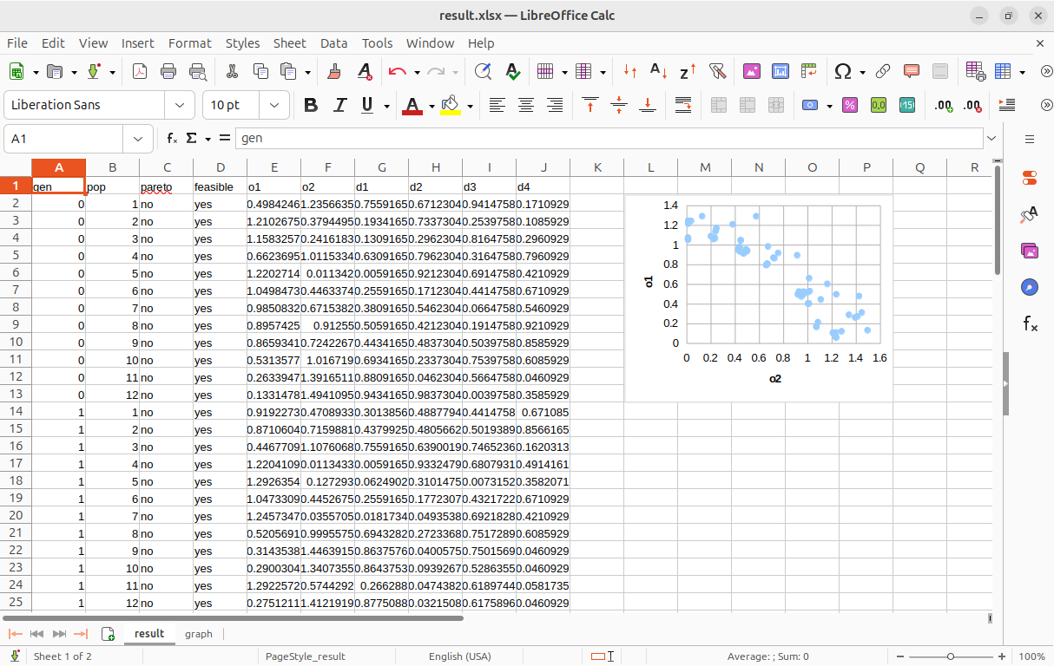Open the Function Wizard icon

coord(172,138)
